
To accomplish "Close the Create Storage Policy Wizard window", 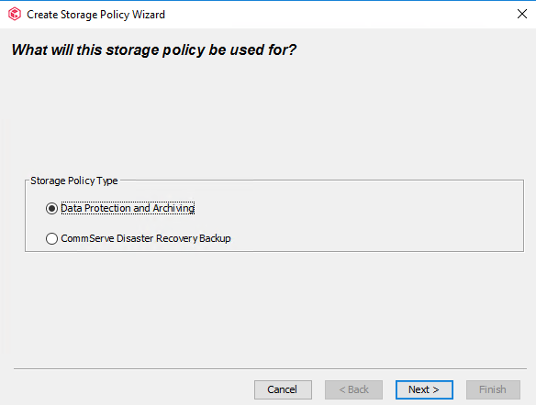I will tap(521, 14).
